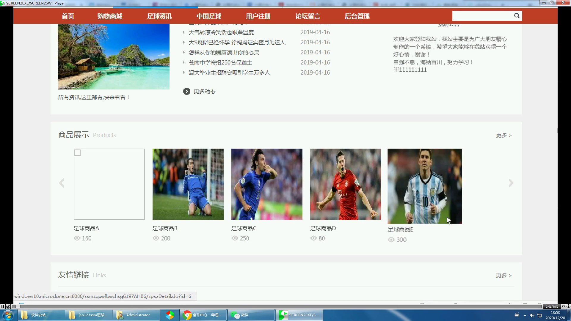Open the 足球商品E Messi thumbnail
Screen dimensions: 571x321
[425, 186]
